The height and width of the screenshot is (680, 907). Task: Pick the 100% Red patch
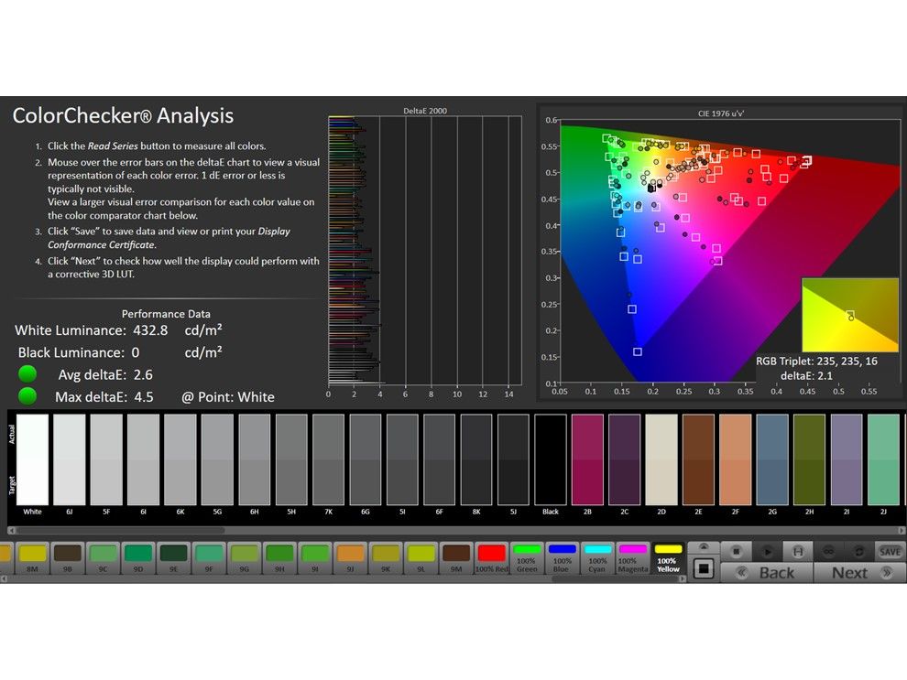tap(492, 558)
